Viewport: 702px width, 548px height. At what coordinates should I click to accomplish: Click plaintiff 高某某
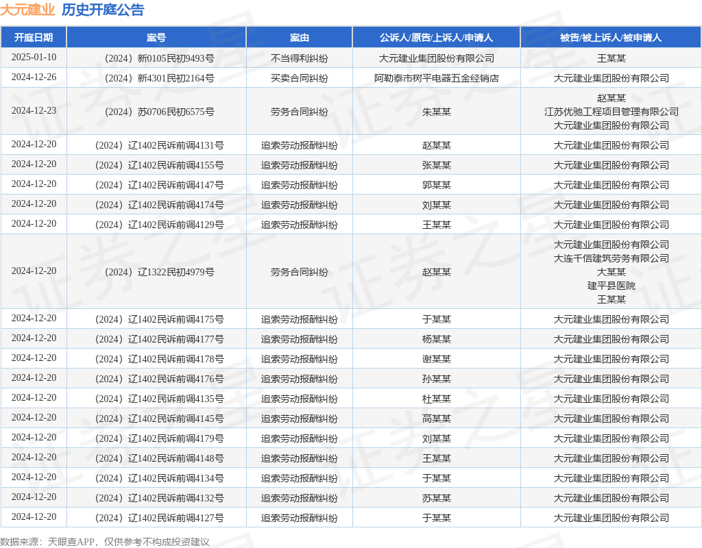tap(437, 419)
